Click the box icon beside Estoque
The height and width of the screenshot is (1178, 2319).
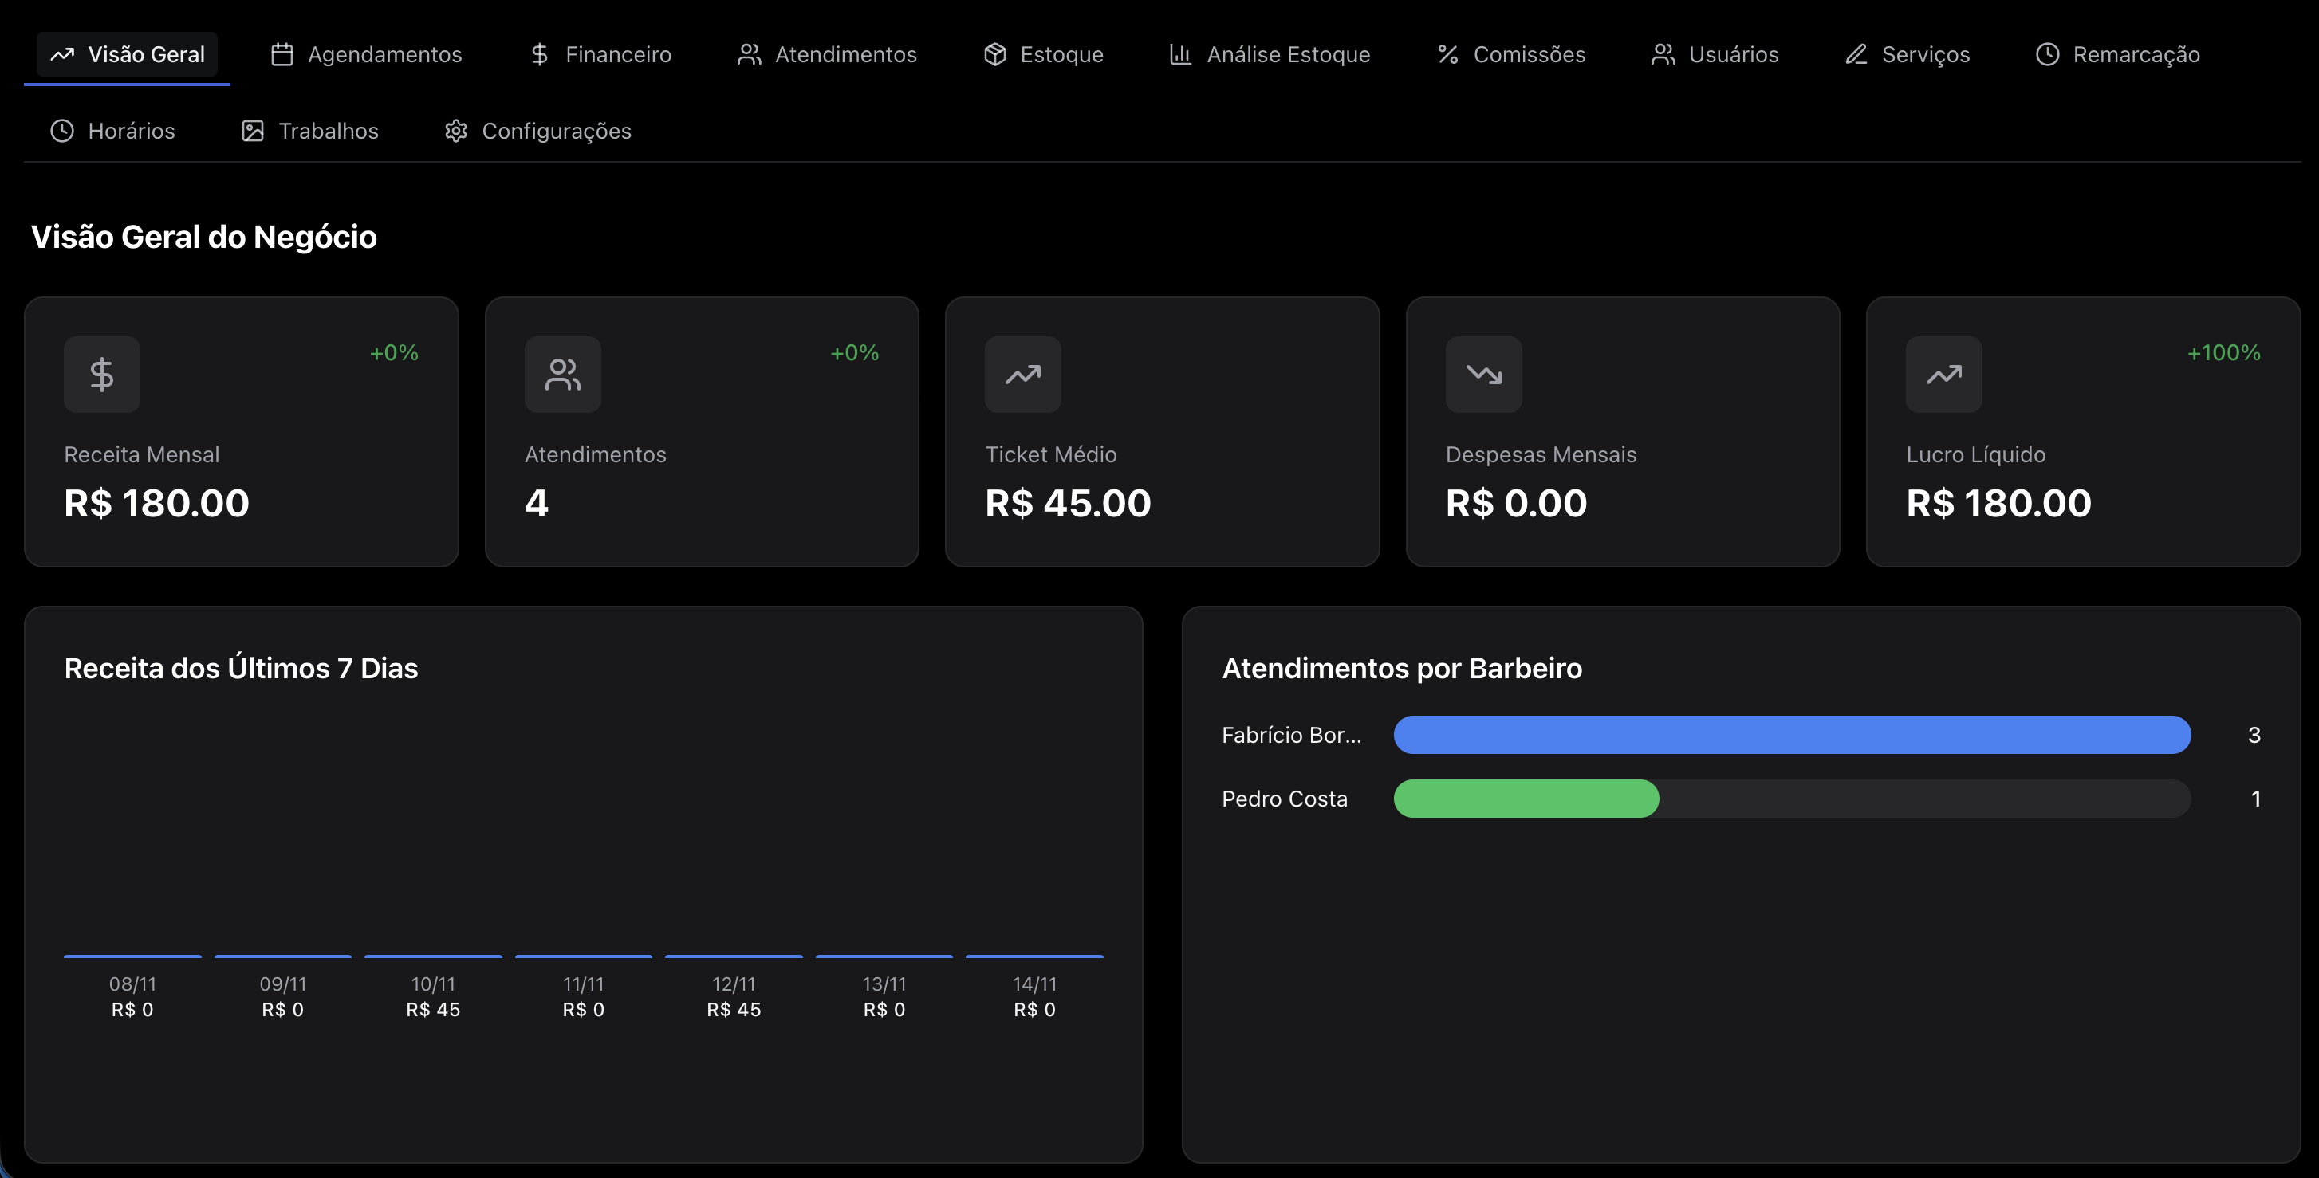(x=994, y=55)
